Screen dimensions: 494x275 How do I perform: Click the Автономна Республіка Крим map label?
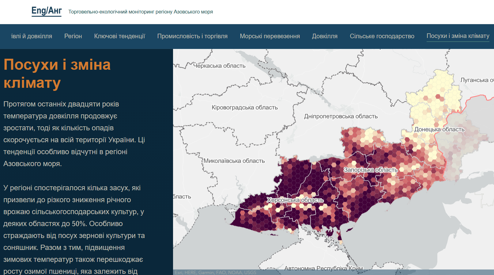pos(323,268)
